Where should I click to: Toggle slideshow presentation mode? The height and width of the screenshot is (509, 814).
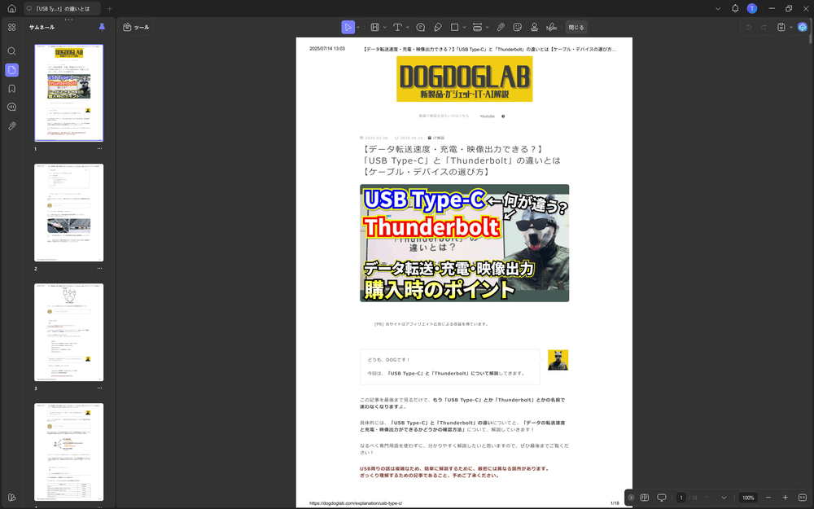coord(662,498)
